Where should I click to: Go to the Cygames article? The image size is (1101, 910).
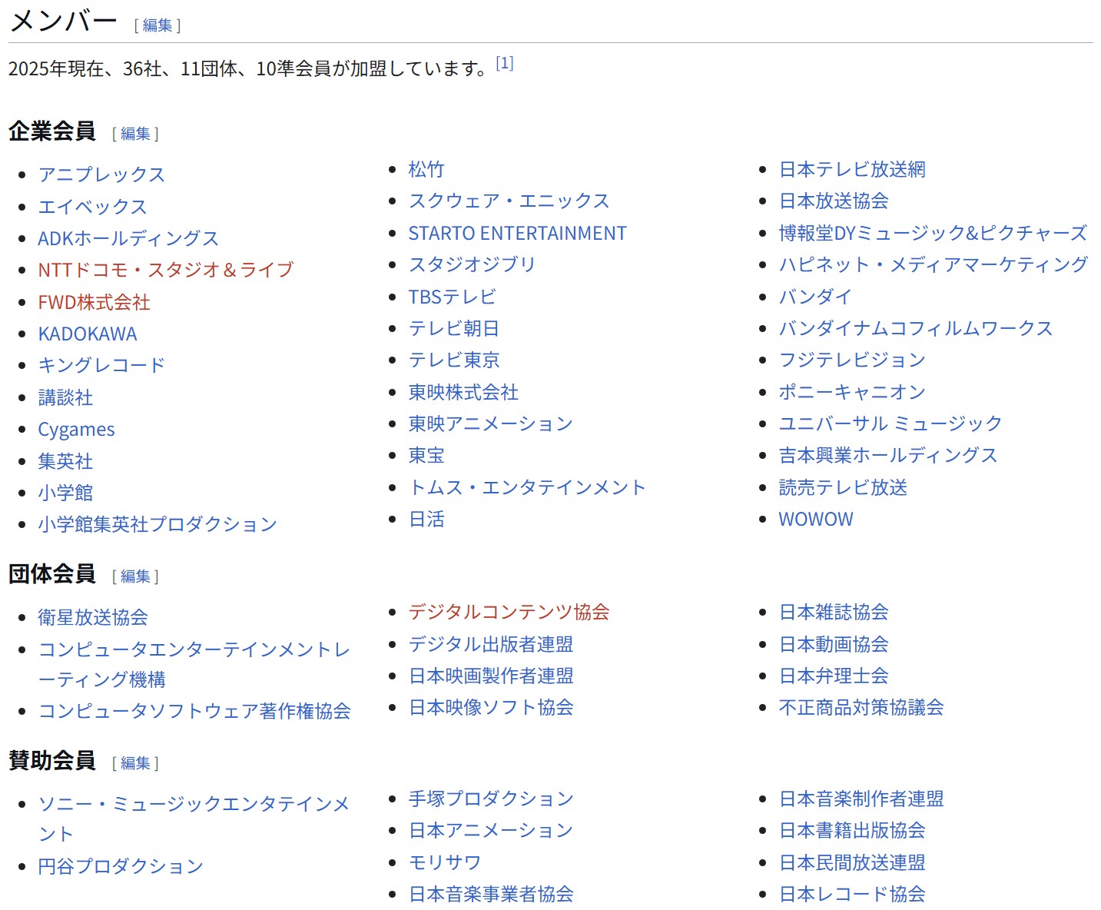(x=76, y=430)
